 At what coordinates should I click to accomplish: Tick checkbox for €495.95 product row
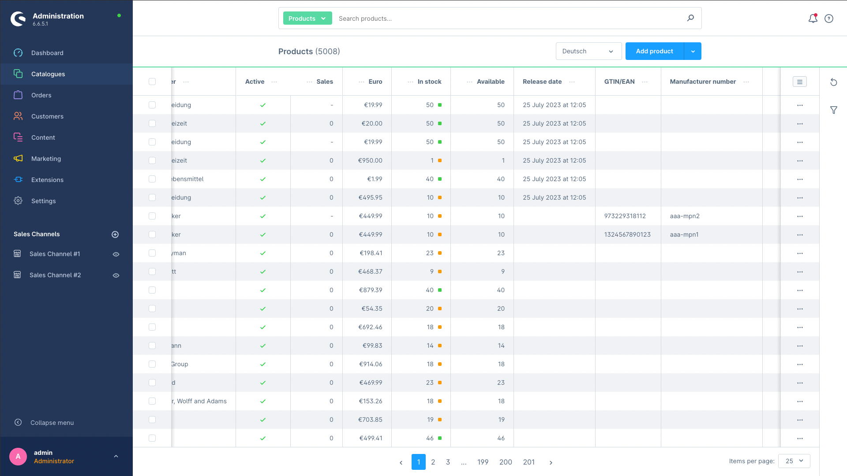point(152,197)
